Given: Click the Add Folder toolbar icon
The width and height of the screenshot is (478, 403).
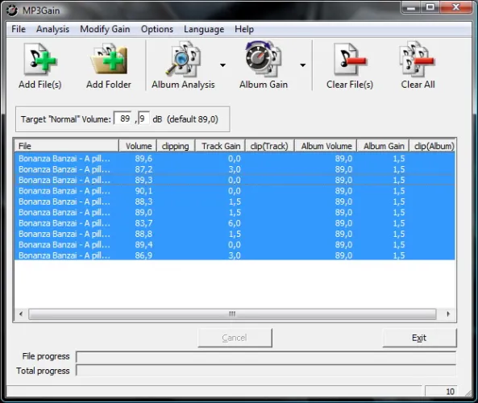Looking at the screenshot, I should point(109,65).
